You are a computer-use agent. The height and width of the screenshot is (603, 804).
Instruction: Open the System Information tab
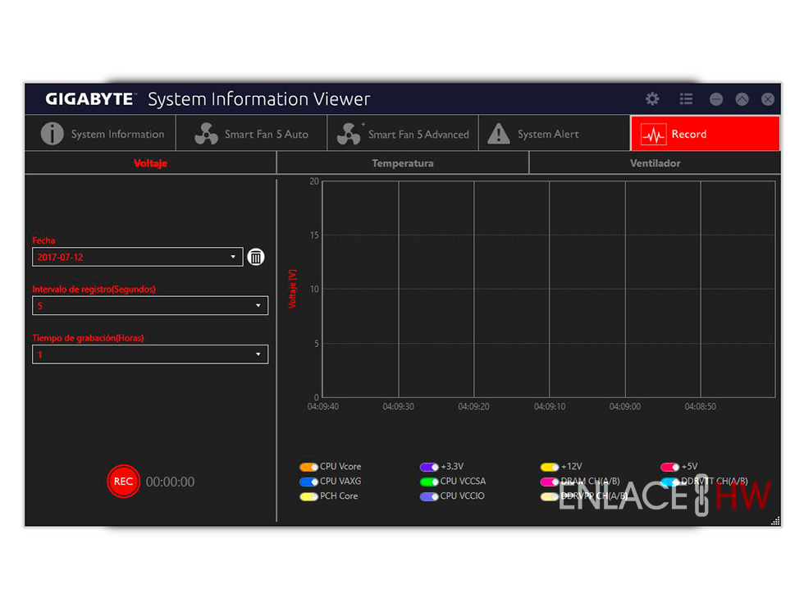(x=100, y=133)
